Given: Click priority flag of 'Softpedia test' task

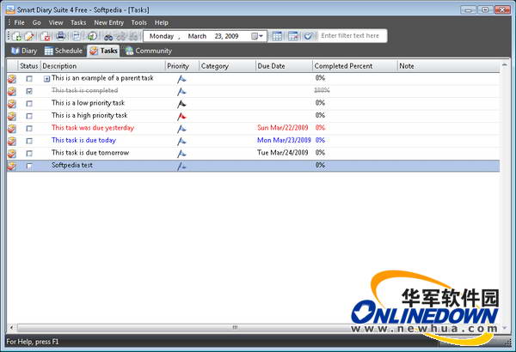Looking at the screenshot, I should pyautogui.click(x=181, y=166).
